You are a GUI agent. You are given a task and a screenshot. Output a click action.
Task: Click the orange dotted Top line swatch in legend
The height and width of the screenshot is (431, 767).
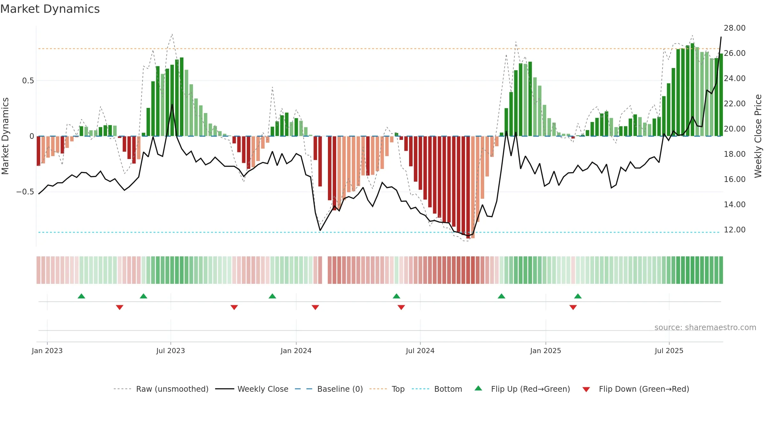(378, 389)
